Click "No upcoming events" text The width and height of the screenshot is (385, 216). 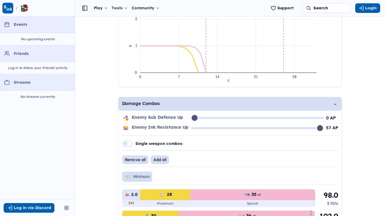click(38, 39)
